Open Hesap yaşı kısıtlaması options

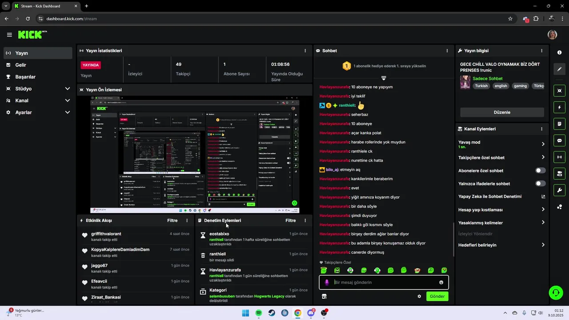click(502, 209)
